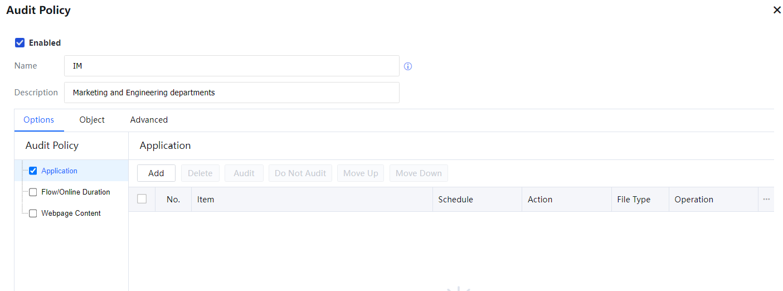
Task: Tick the select-all checkbox in table header
Action: click(x=142, y=199)
